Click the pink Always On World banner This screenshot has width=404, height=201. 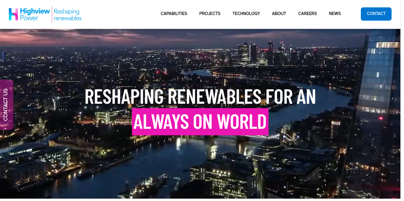coord(200,122)
